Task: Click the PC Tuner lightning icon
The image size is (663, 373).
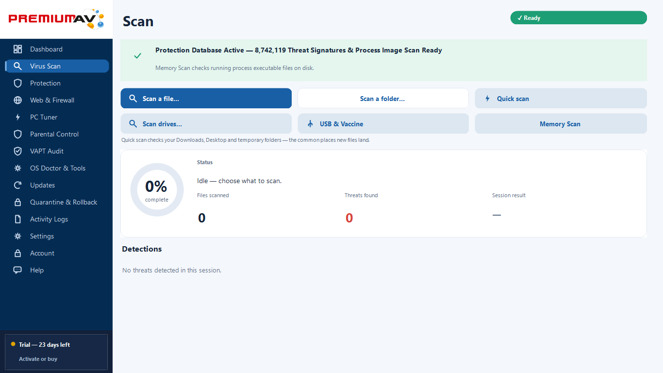Action: coord(18,117)
